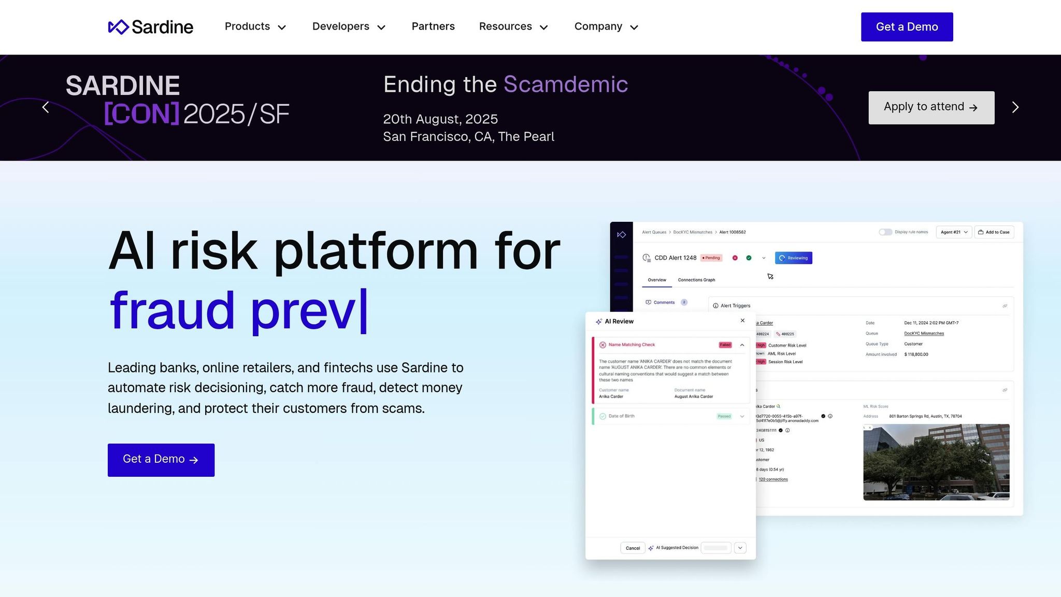This screenshot has width=1061, height=597.
Task: Click Alert Queues in the breadcrumb
Action: point(654,232)
